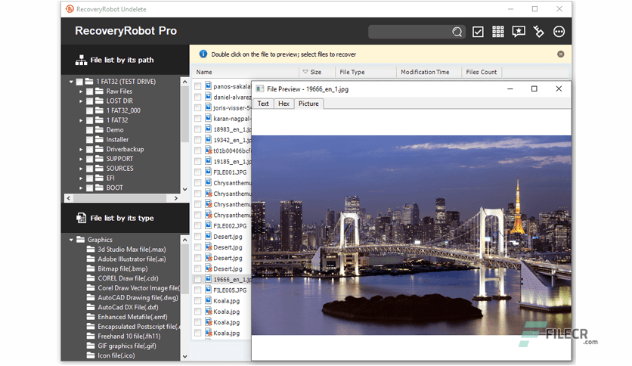The image size is (632, 366).
Task: Tick the checkbox for panos-sakala file
Action: pos(197,86)
